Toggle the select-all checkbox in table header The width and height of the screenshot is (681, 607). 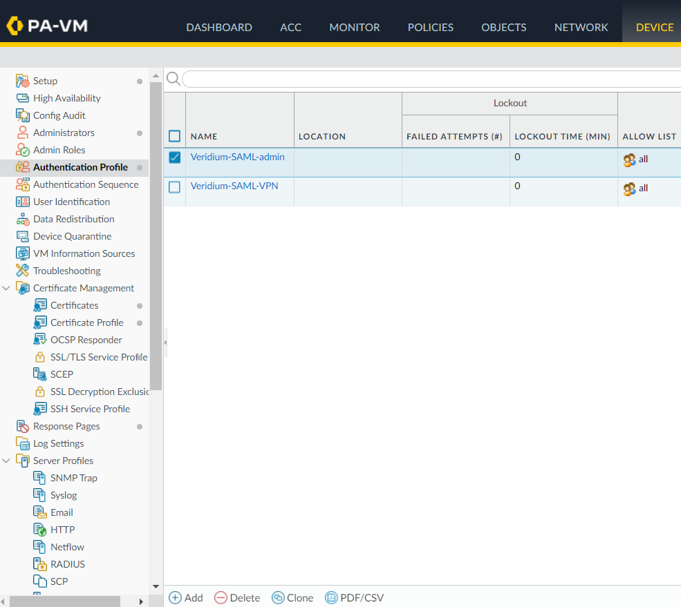click(x=175, y=136)
